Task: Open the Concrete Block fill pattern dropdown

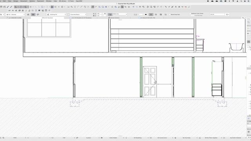Action: tap(77, 14)
